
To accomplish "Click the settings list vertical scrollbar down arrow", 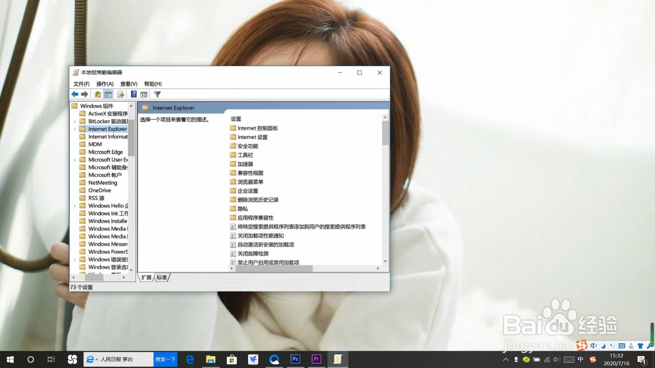I will (385, 261).
